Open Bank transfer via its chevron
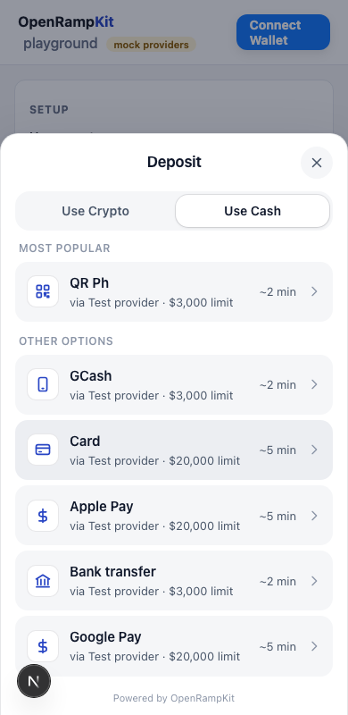The height and width of the screenshot is (715, 348). point(314,581)
